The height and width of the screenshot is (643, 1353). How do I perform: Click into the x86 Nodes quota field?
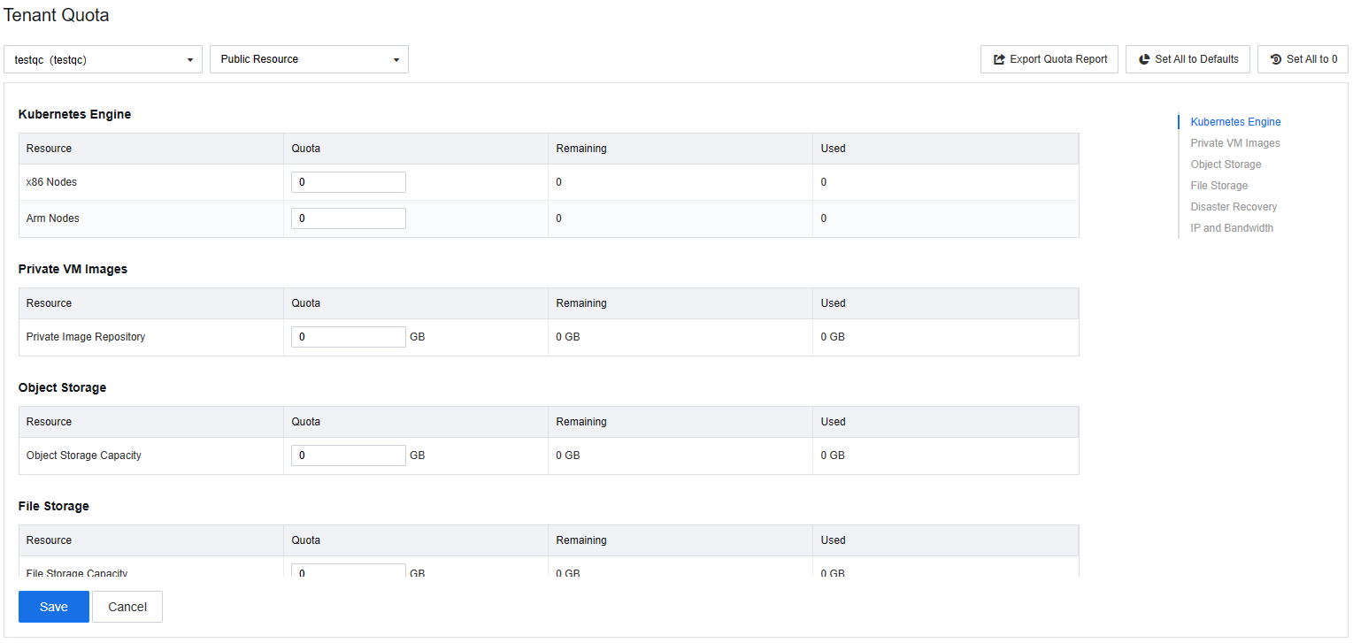point(349,182)
